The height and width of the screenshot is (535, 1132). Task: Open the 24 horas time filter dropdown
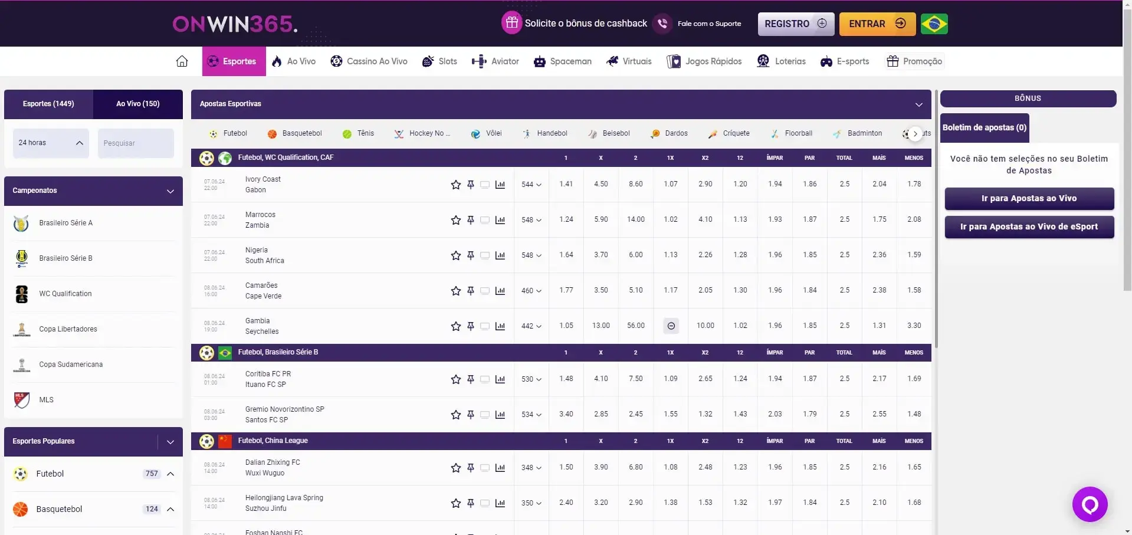tap(51, 143)
